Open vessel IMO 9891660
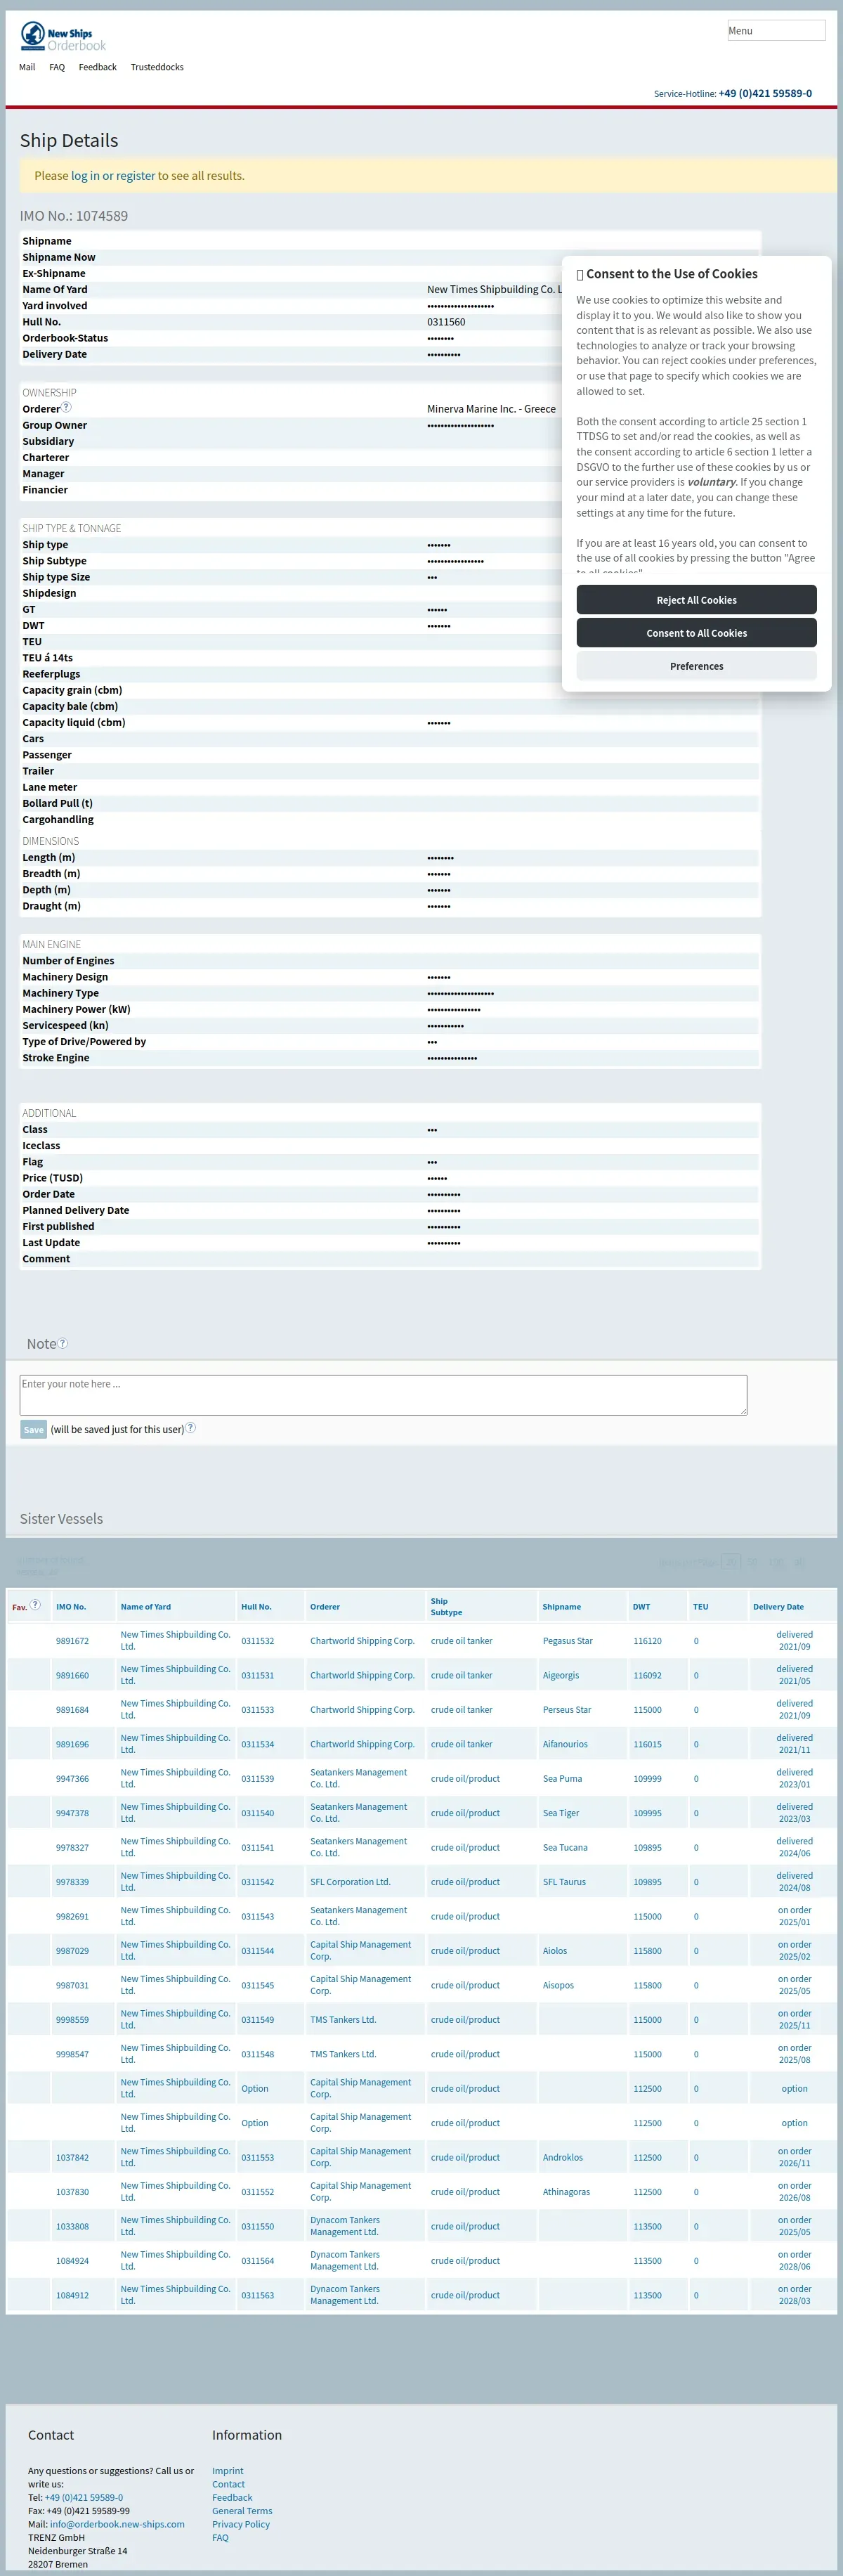The height and width of the screenshot is (2576, 843). (72, 1675)
